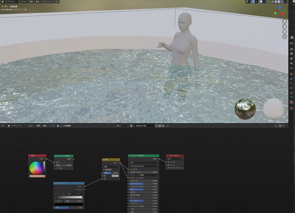The width and height of the screenshot is (295, 213).
Task: Click the pan view hand icon
Action: pyautogui.click(x=285, y=27)
